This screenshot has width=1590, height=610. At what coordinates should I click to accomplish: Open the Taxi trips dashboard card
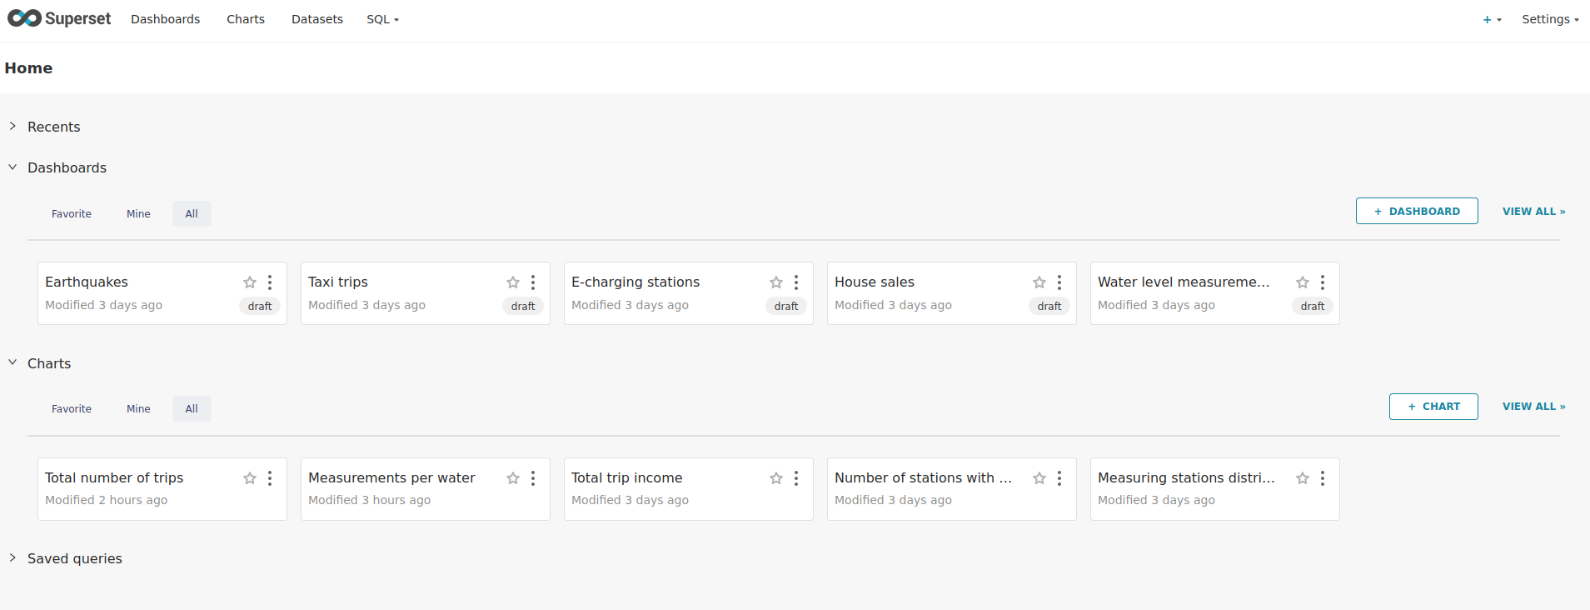(x=338, y=282)
